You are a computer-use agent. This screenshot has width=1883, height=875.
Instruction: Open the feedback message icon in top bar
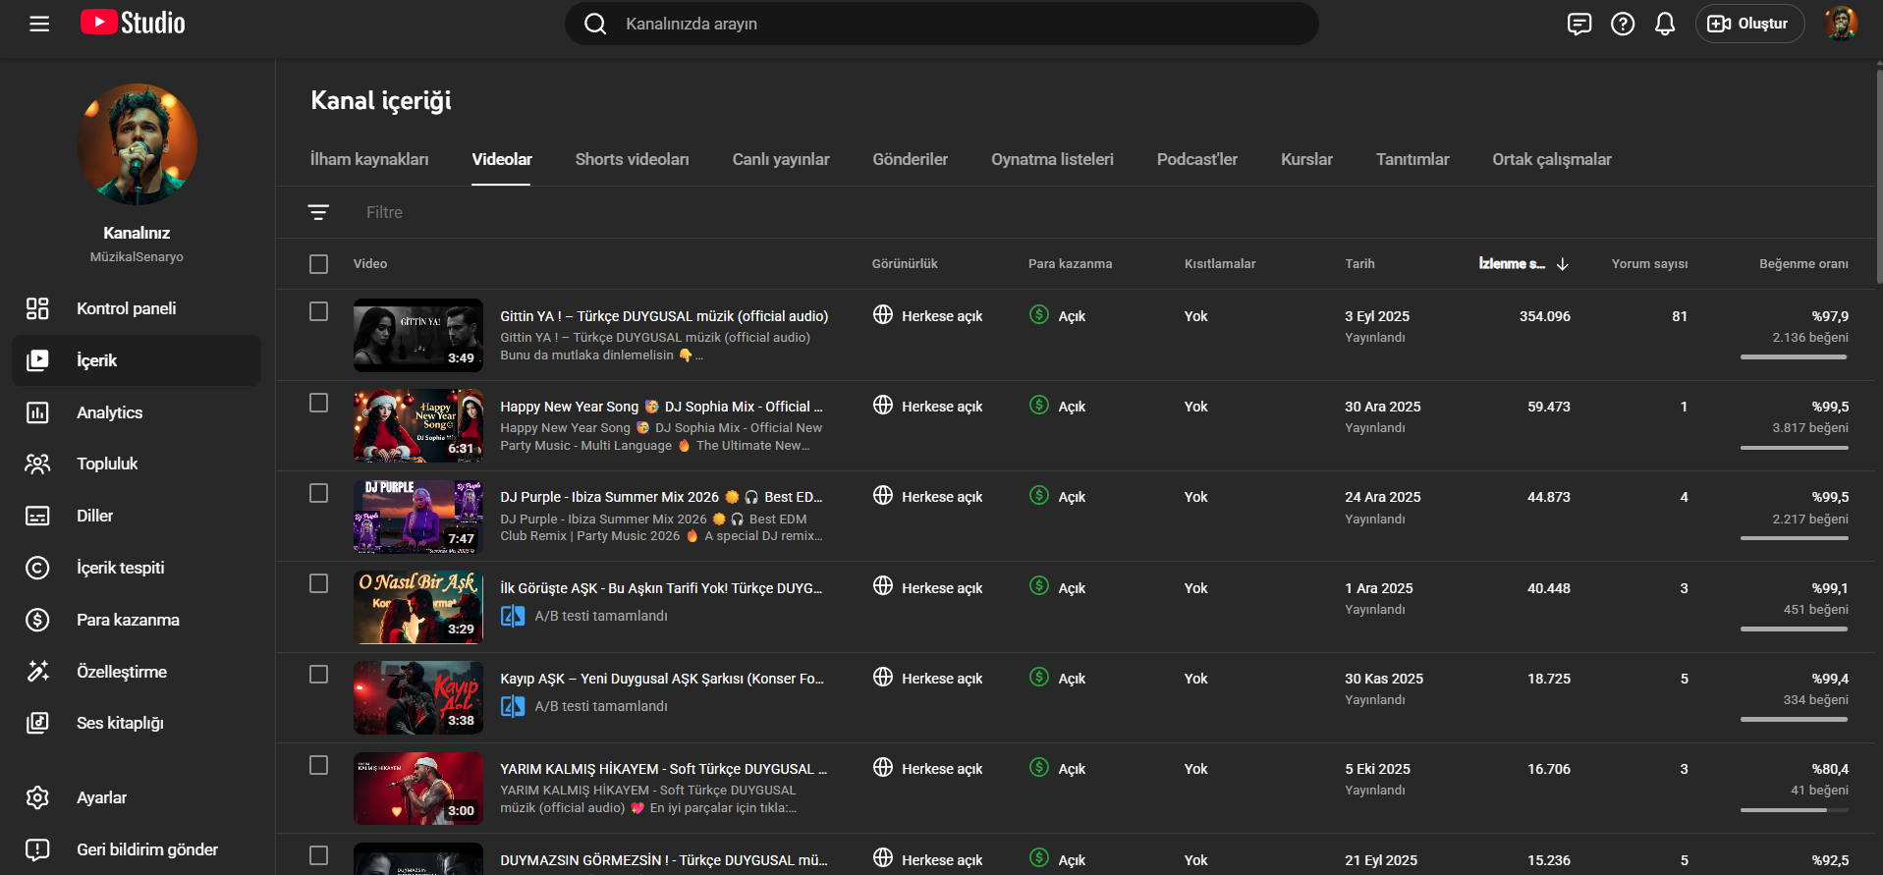pos(1579,24)
